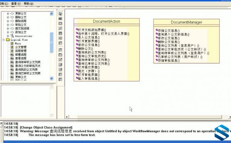Image resolution: width=231 pixels, height=143 pixels.
Task: Select 公文管理 class diagram in browser
Action: pyautogui.click(x=21, y=47)
